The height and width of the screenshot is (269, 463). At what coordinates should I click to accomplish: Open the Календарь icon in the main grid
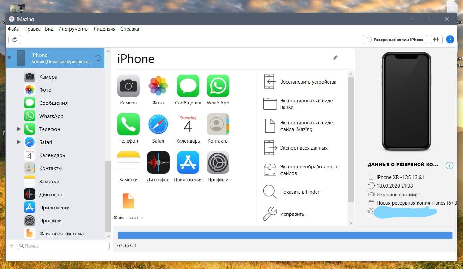click(188, 124)
